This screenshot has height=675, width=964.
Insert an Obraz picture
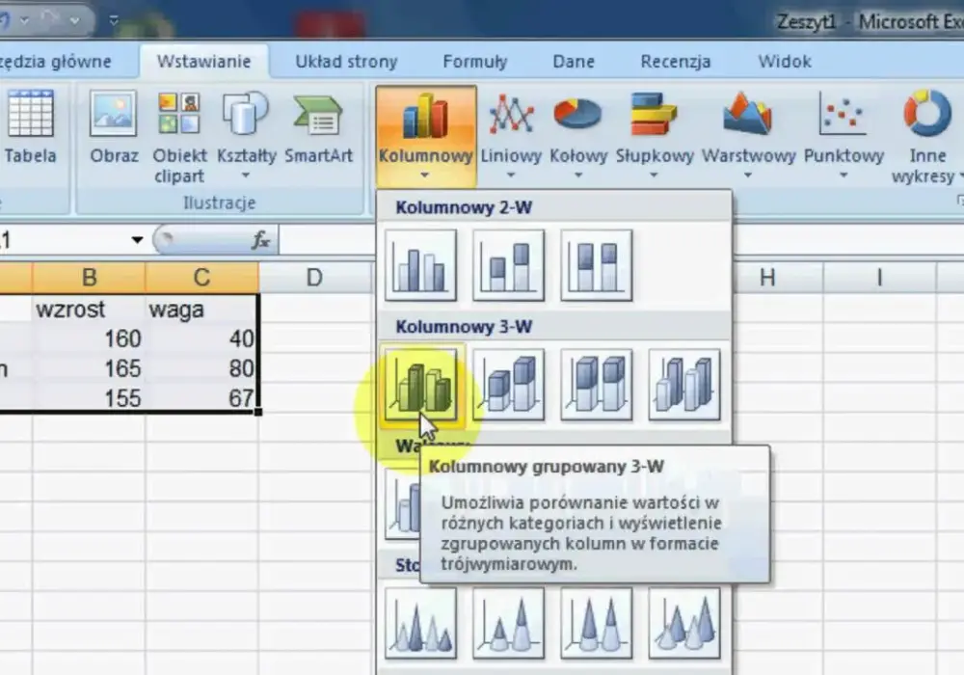point(114,127)
